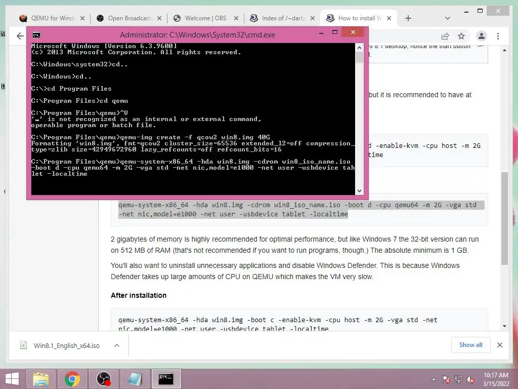Open File Explorer from the taskbar
The width and height of the screenshot is (518, 389).
pyautogui.click(x=40, y=379)
